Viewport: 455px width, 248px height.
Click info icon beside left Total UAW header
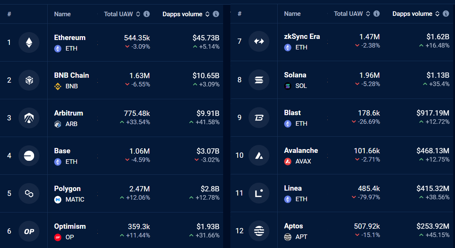click(x=147, y=14)
